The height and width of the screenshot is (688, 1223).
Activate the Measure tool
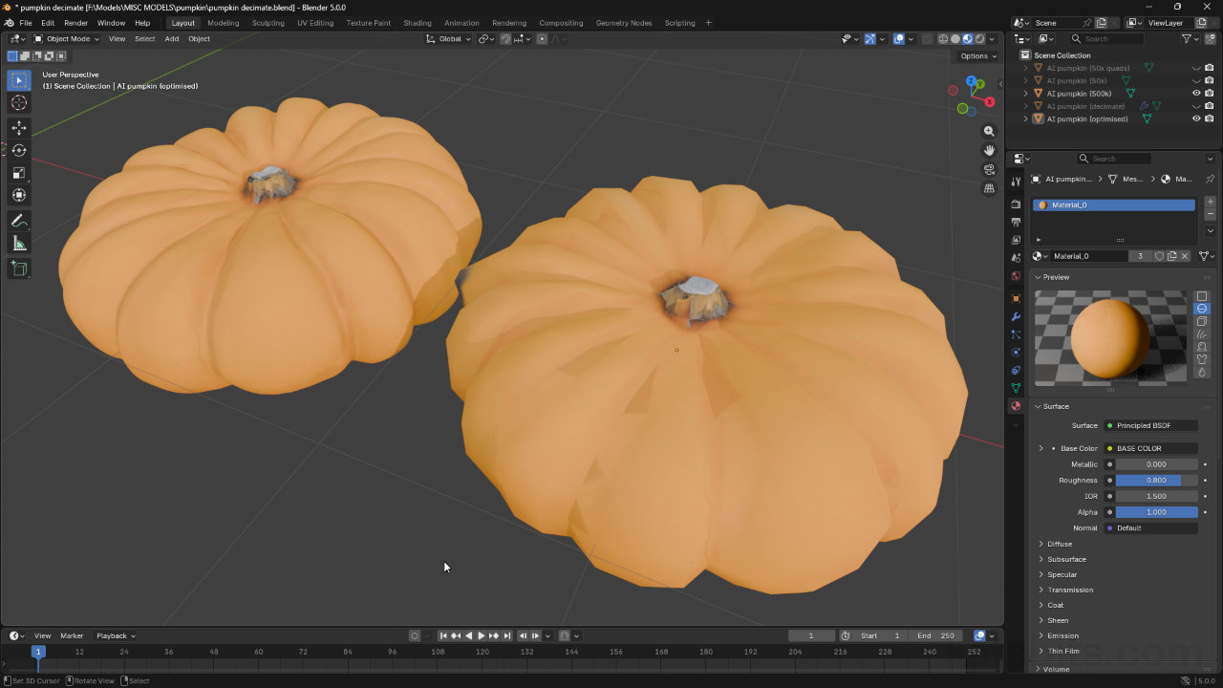coord(19,243)
